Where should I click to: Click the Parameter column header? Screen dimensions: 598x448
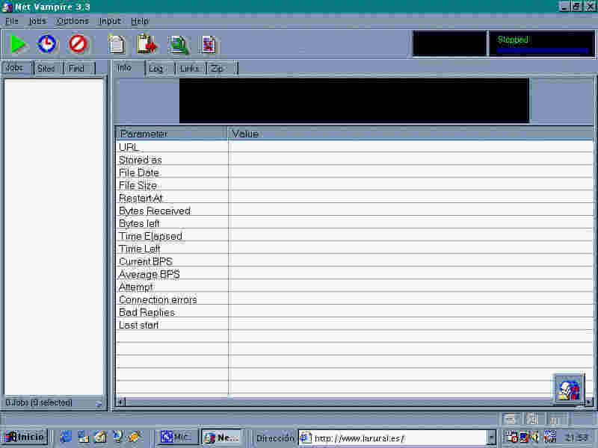tap(172, 134)
